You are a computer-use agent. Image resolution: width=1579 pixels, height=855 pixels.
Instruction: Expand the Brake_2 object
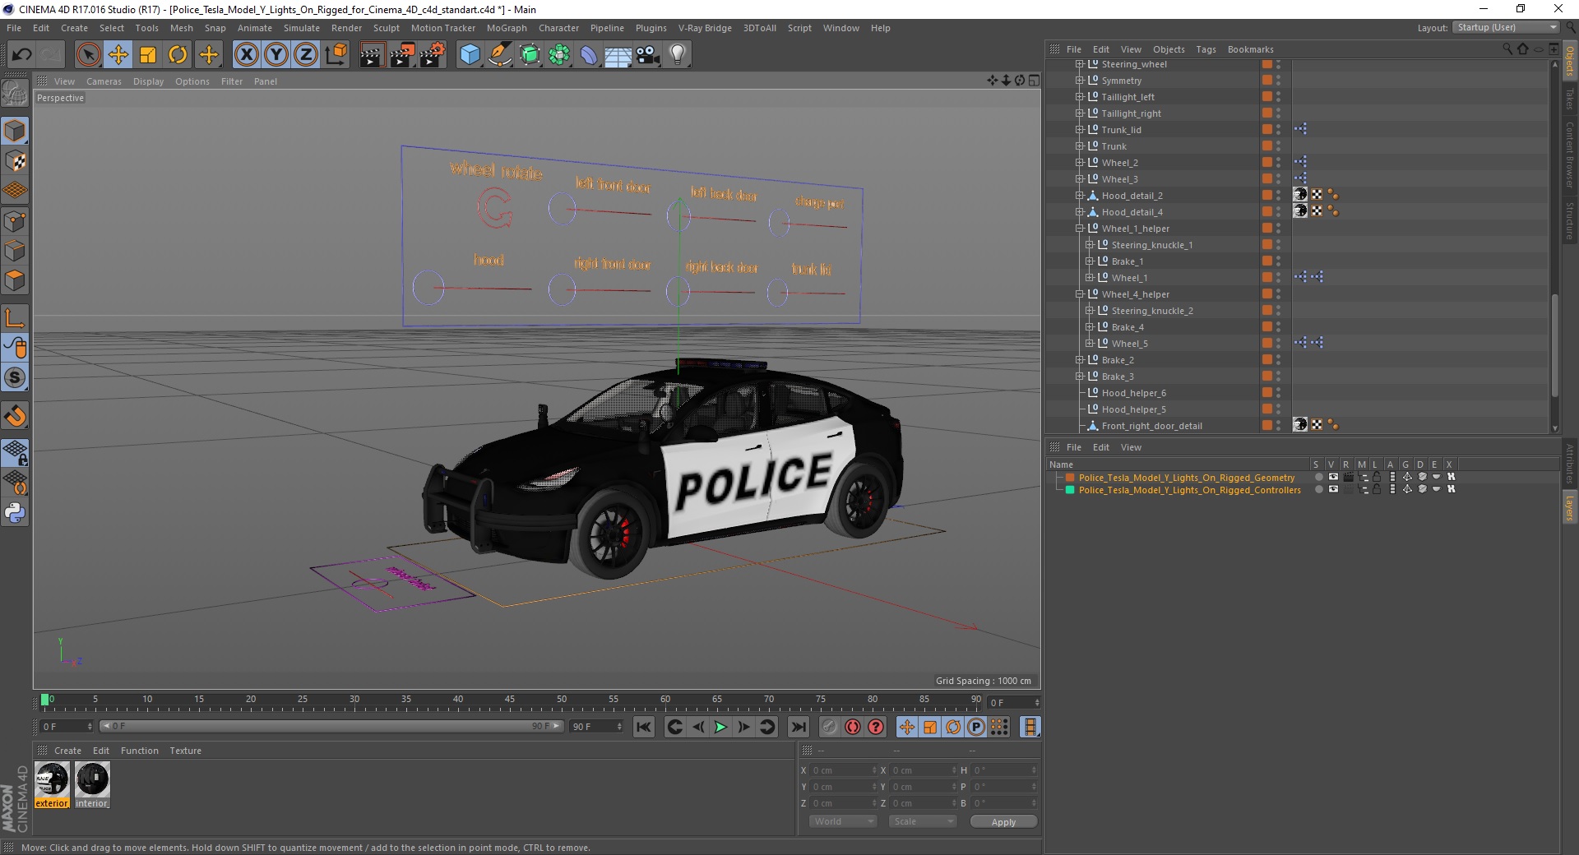coord(1079,360)
